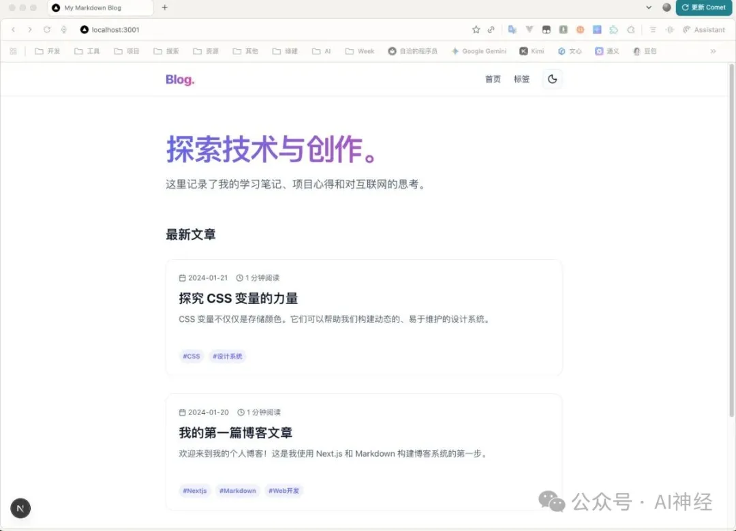This screenshot has width=736, height=531.
Task: Click the N floating button at bottom left
Action: (x=20, y=508)
